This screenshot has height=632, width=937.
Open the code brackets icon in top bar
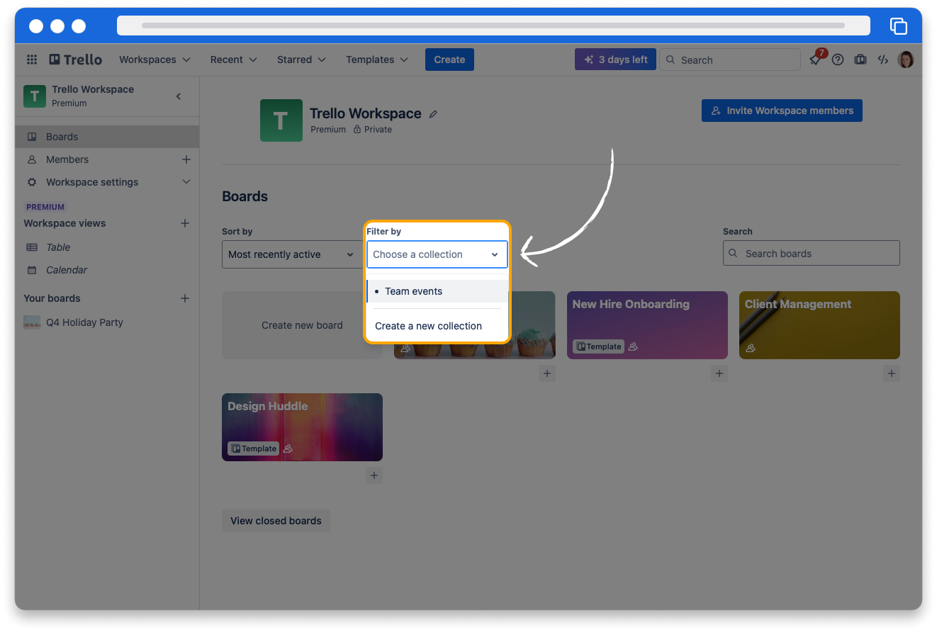pyautogui.click(x=883, y=60)
